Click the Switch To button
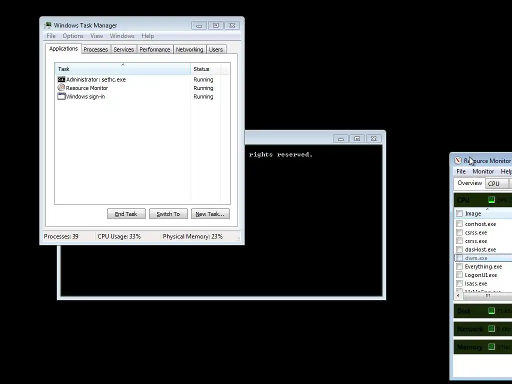 coord(168,214)
